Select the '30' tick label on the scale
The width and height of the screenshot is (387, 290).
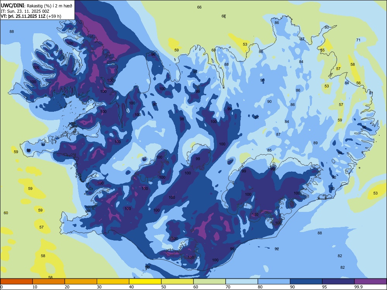[x=99, y=287]
